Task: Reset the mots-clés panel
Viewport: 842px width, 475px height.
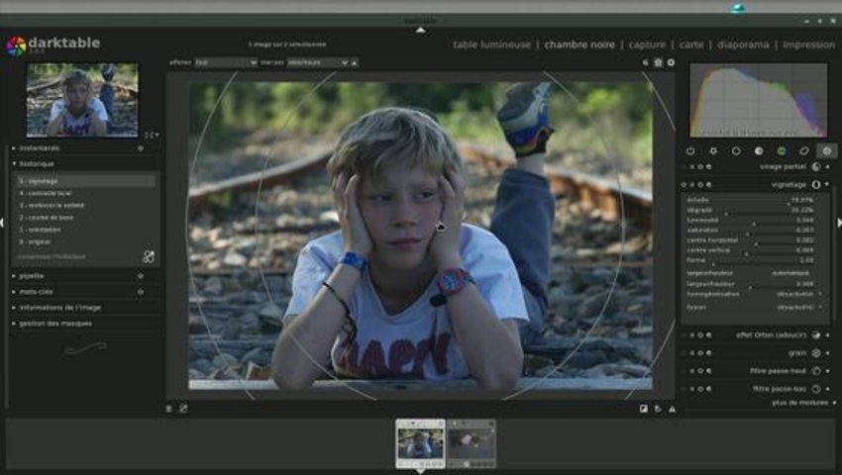Action: [x=140, y=292]
